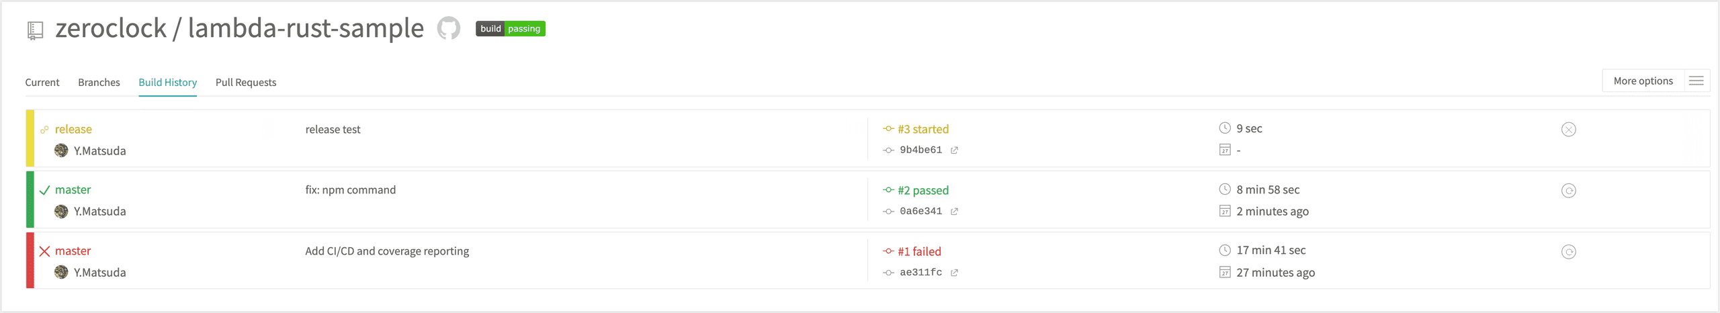The image size is (1720, 313).
Task: Click Y.Matsuda avatar on release build
Action: coord(61,150)
